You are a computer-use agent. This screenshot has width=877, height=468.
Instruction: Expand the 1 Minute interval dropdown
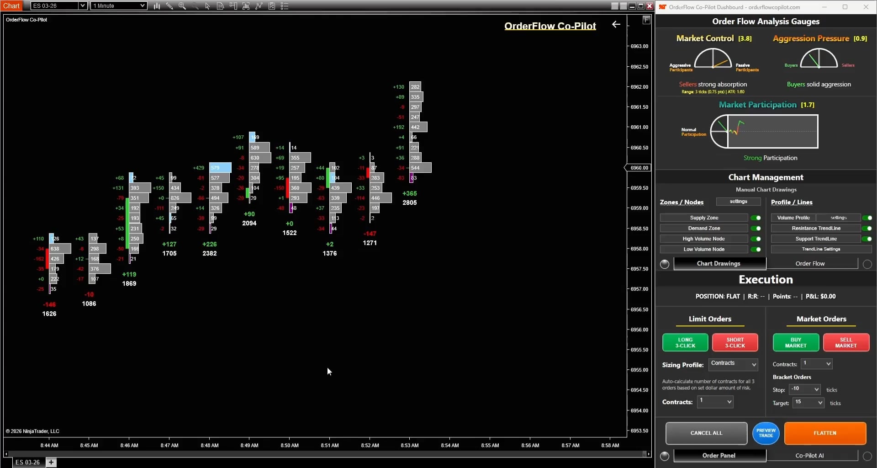click(118, 6)
